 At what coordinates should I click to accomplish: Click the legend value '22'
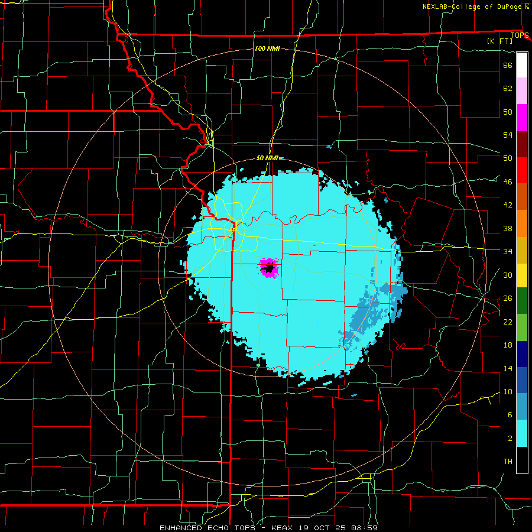508,322
